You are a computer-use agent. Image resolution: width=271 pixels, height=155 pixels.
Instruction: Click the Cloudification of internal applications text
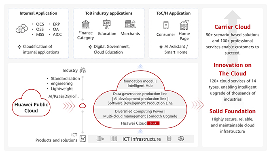[41, 49]
